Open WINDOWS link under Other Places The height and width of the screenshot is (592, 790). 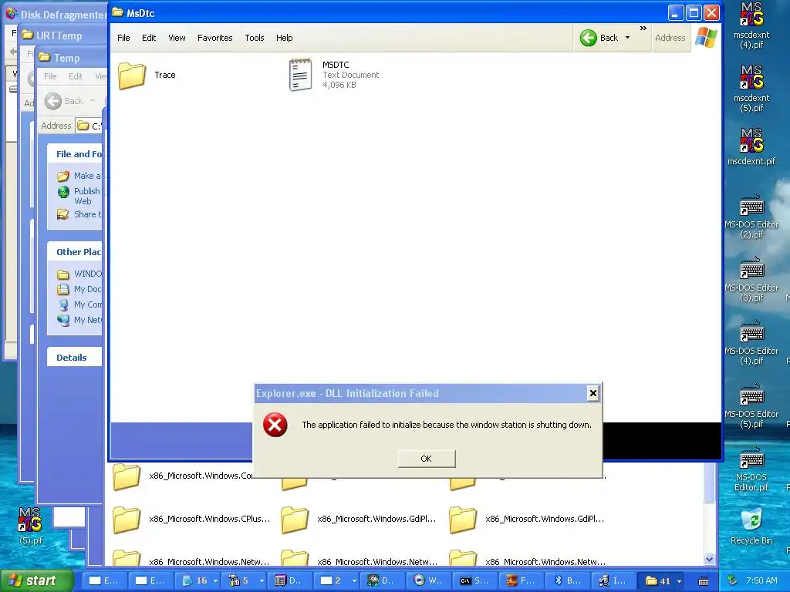coord(88,274)
